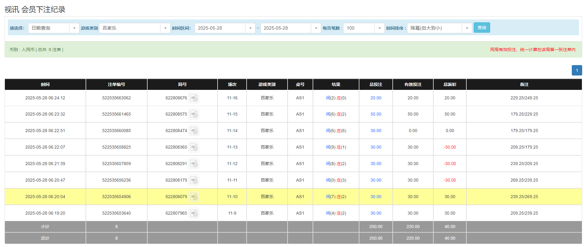Go to page 1 in pagination
Screen dimensions: 584x247
(x=577, y=70)
